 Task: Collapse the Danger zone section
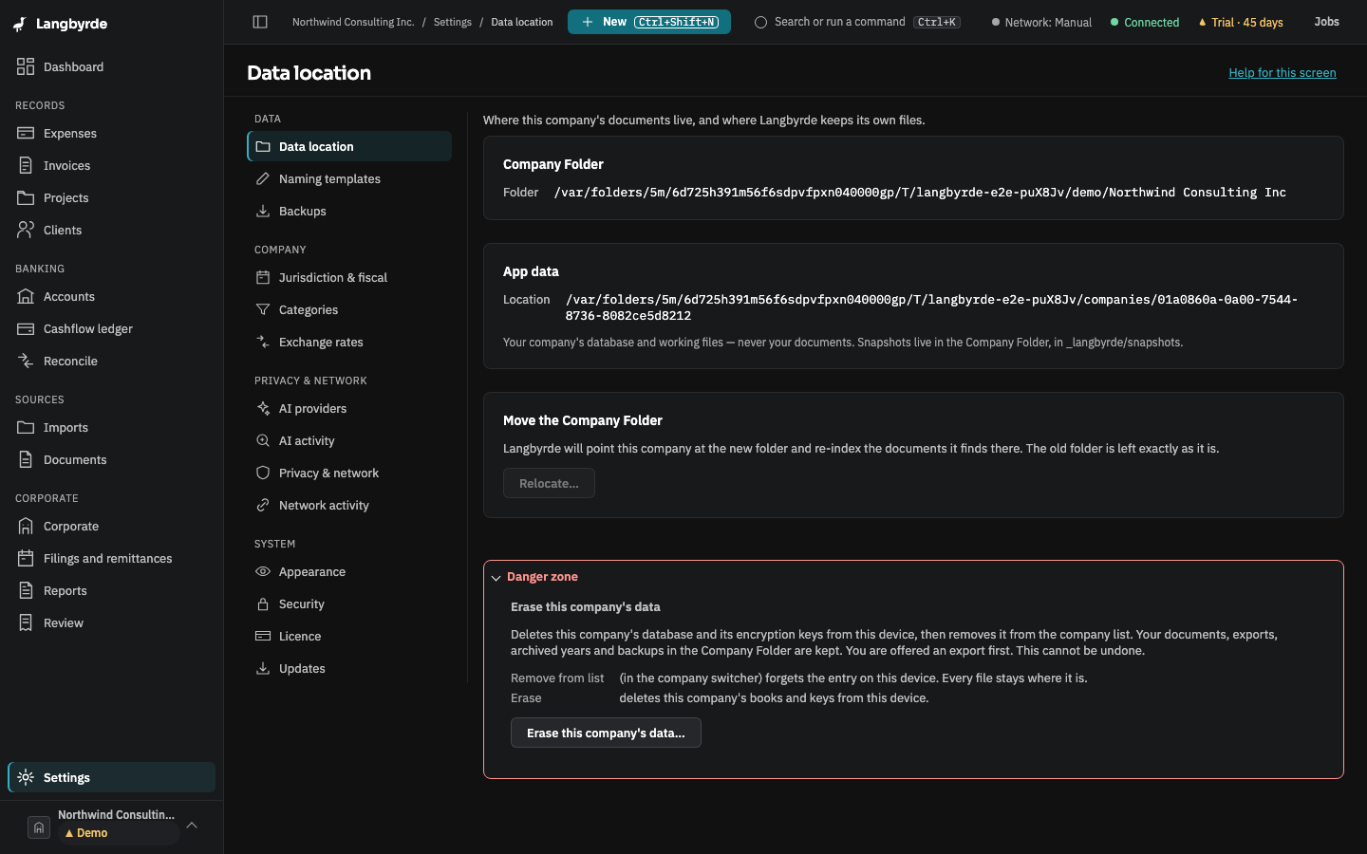coord(496,578)
